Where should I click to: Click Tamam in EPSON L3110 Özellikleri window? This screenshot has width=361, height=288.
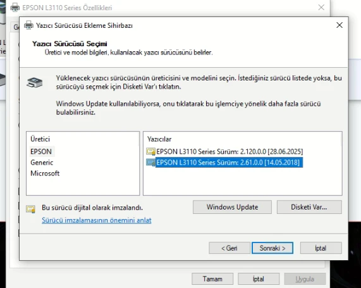212,279
